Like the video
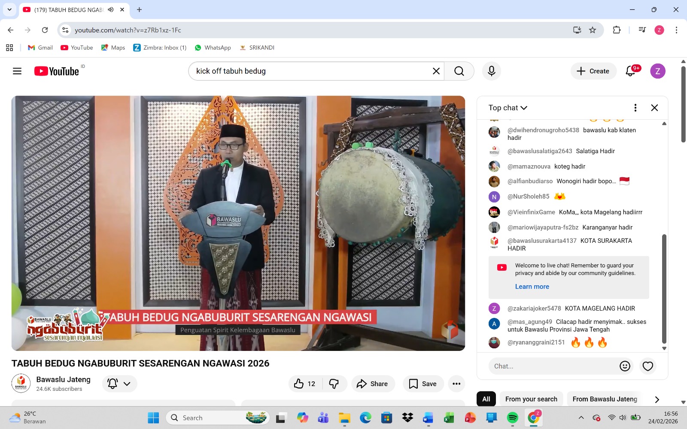The height and width of the screenshot is (429, 687). coord(305,384)
